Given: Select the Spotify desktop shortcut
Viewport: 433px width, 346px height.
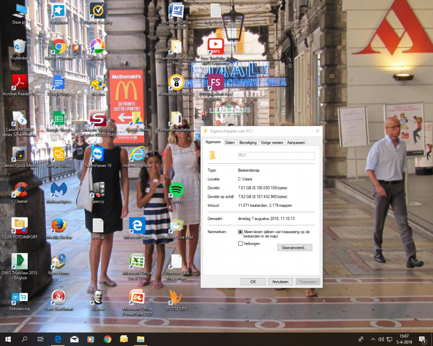Looking at the screenshot, I should pos(176,190).
